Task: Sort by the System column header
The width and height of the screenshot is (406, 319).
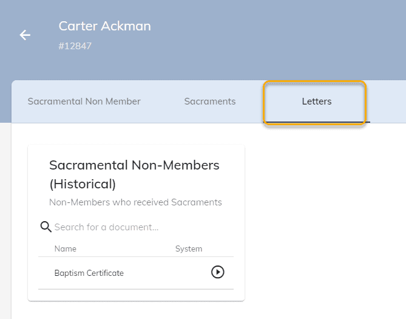Action: pos(189,249)
